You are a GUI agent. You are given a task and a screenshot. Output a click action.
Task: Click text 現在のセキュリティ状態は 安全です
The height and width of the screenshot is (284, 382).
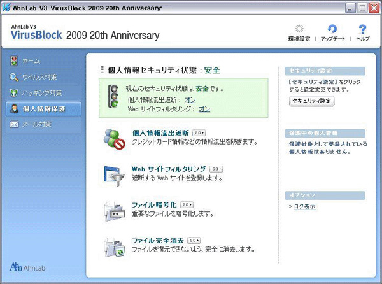[x=175, y=89]
